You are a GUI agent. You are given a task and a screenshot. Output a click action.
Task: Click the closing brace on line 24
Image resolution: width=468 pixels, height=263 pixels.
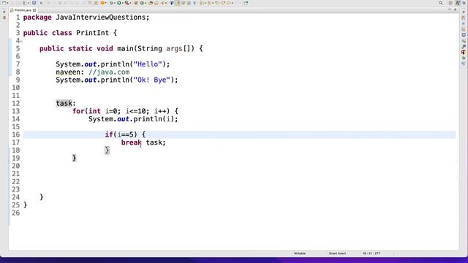click(42, 197)
